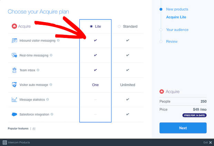This screenshot has height=146, width=214.
Task: Click the Real-time messaging chat bubbles icon
Action: coord(14,55)
